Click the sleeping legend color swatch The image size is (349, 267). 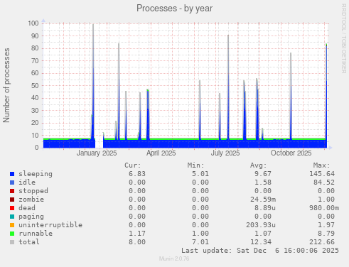click(x=12, y=174)
